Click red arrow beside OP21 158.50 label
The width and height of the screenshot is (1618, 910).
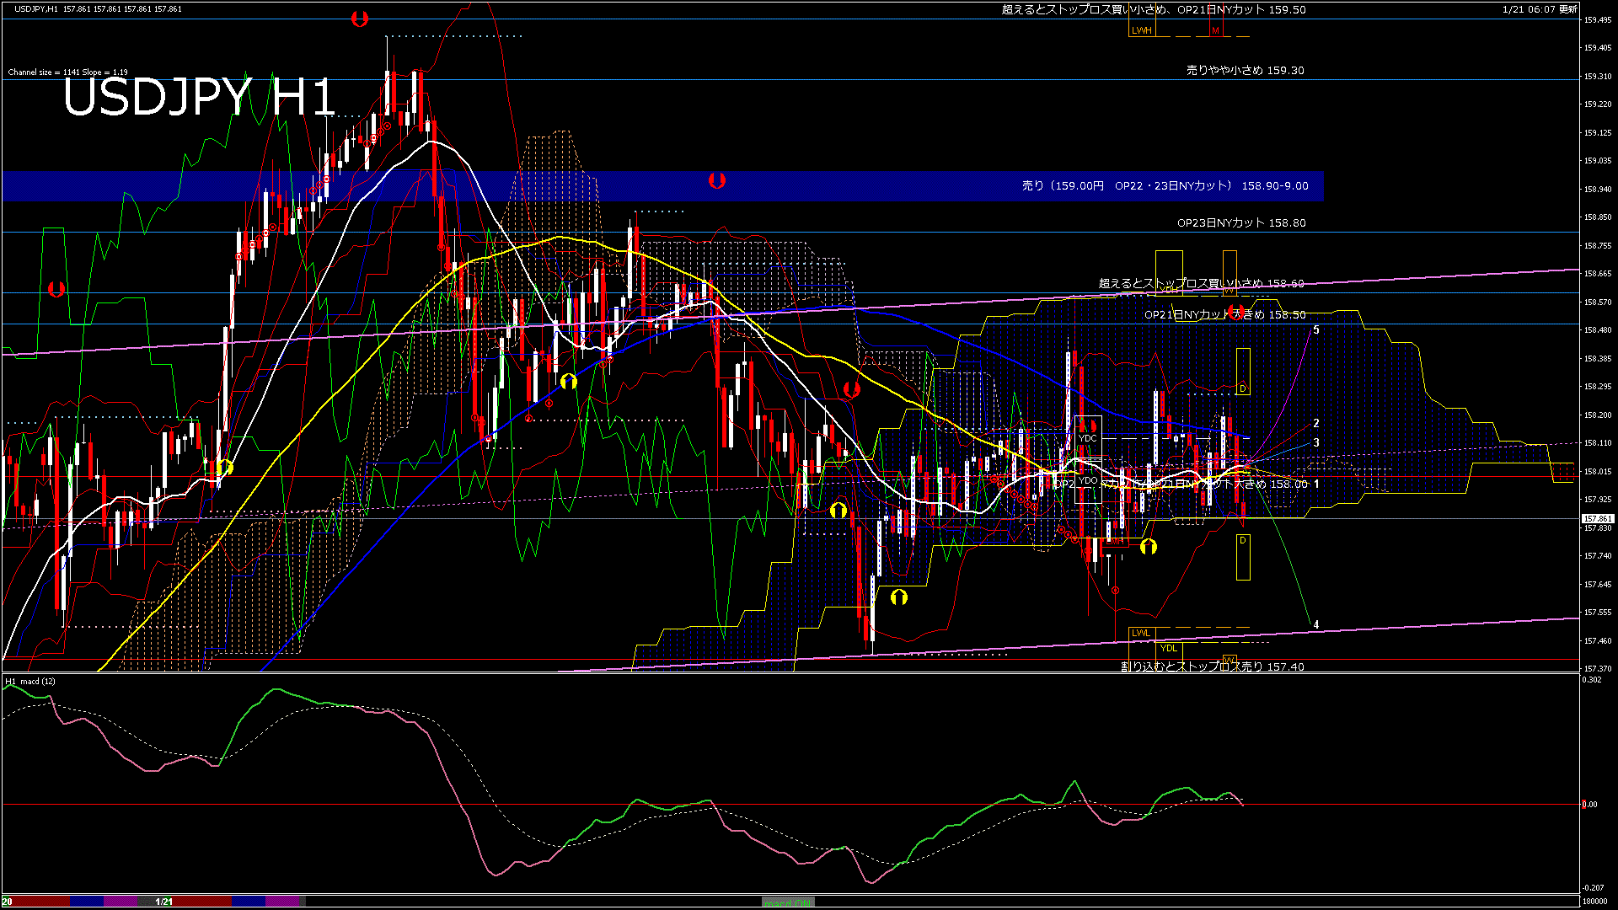tap(1236, 312)
